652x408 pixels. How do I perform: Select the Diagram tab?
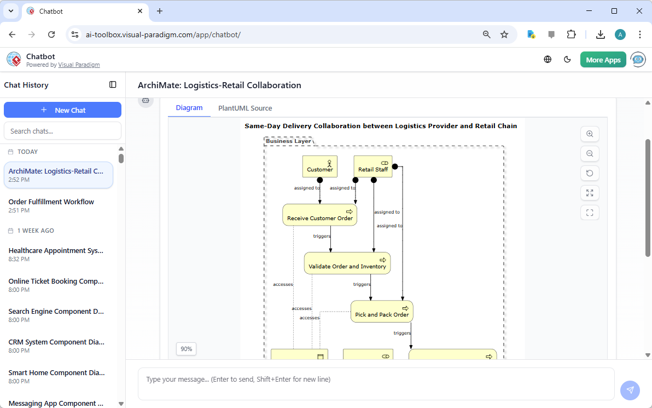189,108
